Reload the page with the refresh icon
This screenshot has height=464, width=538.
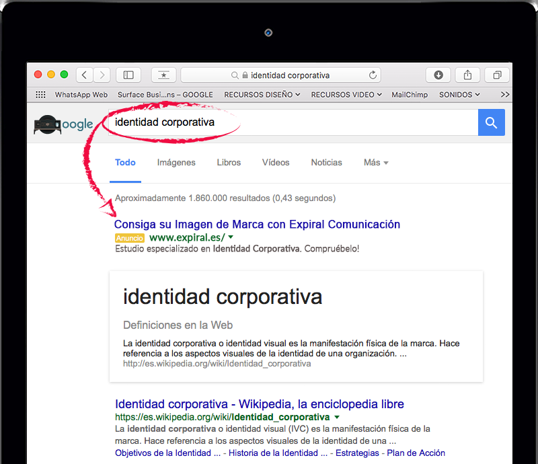(x=373, y=75)
